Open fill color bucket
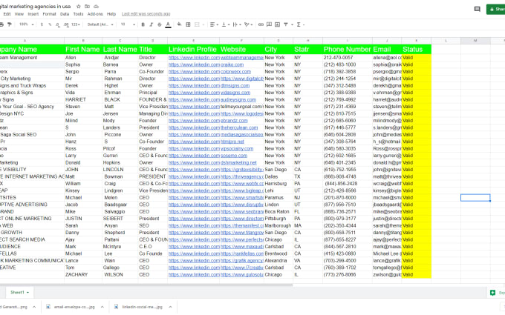Image resolution: width=505 pixels, height=315 pixels. coord(180,24)
